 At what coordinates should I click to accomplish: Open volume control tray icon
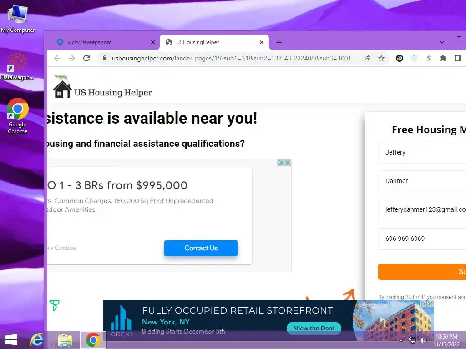pyautogui.click(x=423, y=340)
